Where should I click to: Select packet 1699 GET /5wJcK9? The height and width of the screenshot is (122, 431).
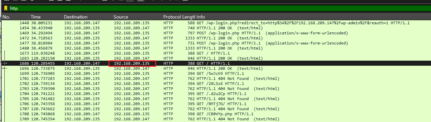click(216, 73)
